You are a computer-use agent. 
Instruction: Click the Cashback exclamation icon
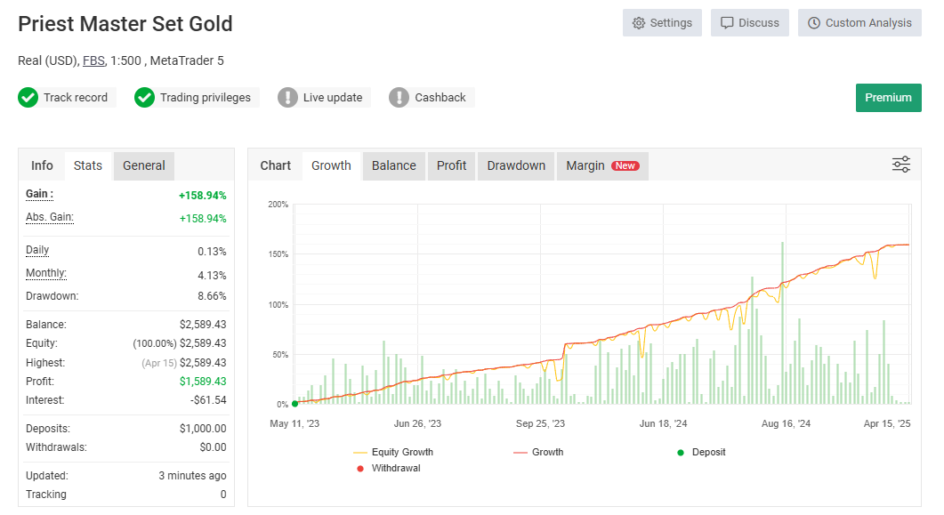[399, 98]
